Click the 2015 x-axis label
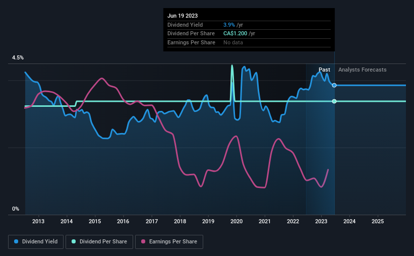Viewport: 414px width, 256px height. [x=95, y=221]
